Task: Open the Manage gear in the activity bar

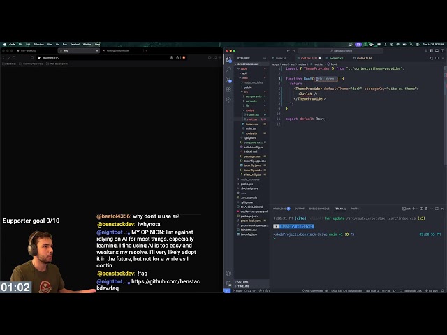Action: [x=228, y=283]
